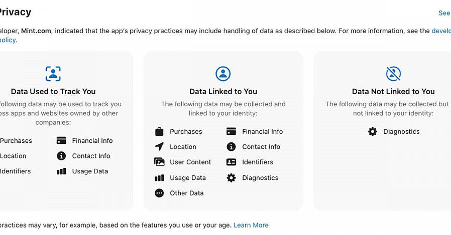This screenshot has width=451, height=235.
Task: Click the Contact Info icon under Data Linked
Action: coord(231,147)
